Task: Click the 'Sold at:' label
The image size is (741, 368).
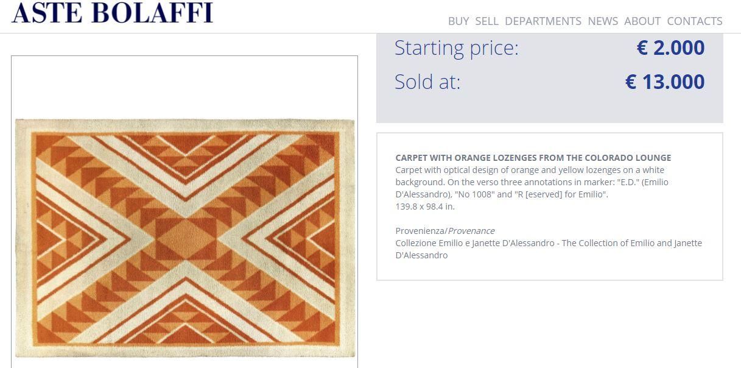Action: point(427,82)
